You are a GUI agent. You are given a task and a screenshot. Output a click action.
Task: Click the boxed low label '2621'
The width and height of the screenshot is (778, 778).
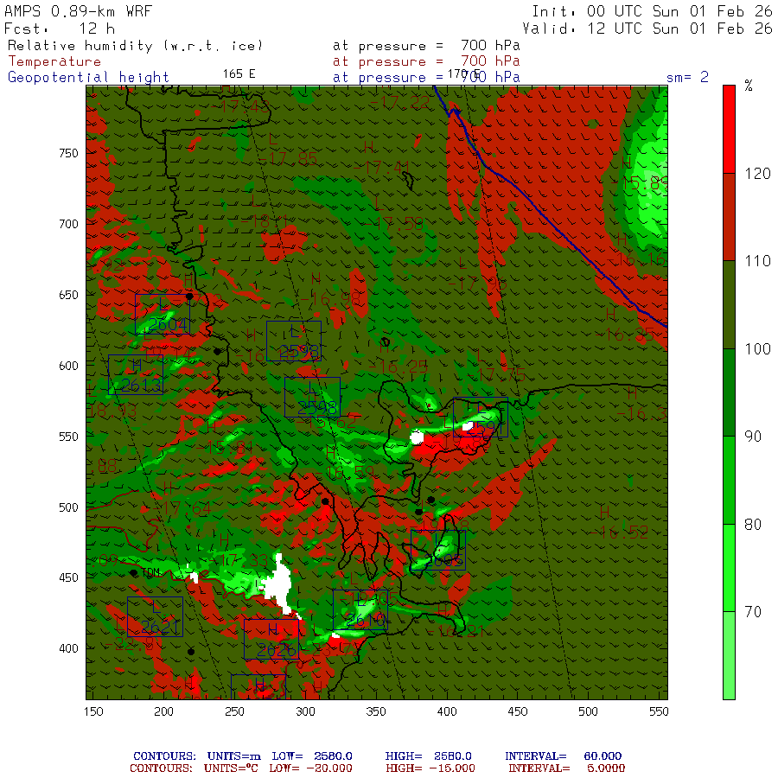[x=156, y=616]
